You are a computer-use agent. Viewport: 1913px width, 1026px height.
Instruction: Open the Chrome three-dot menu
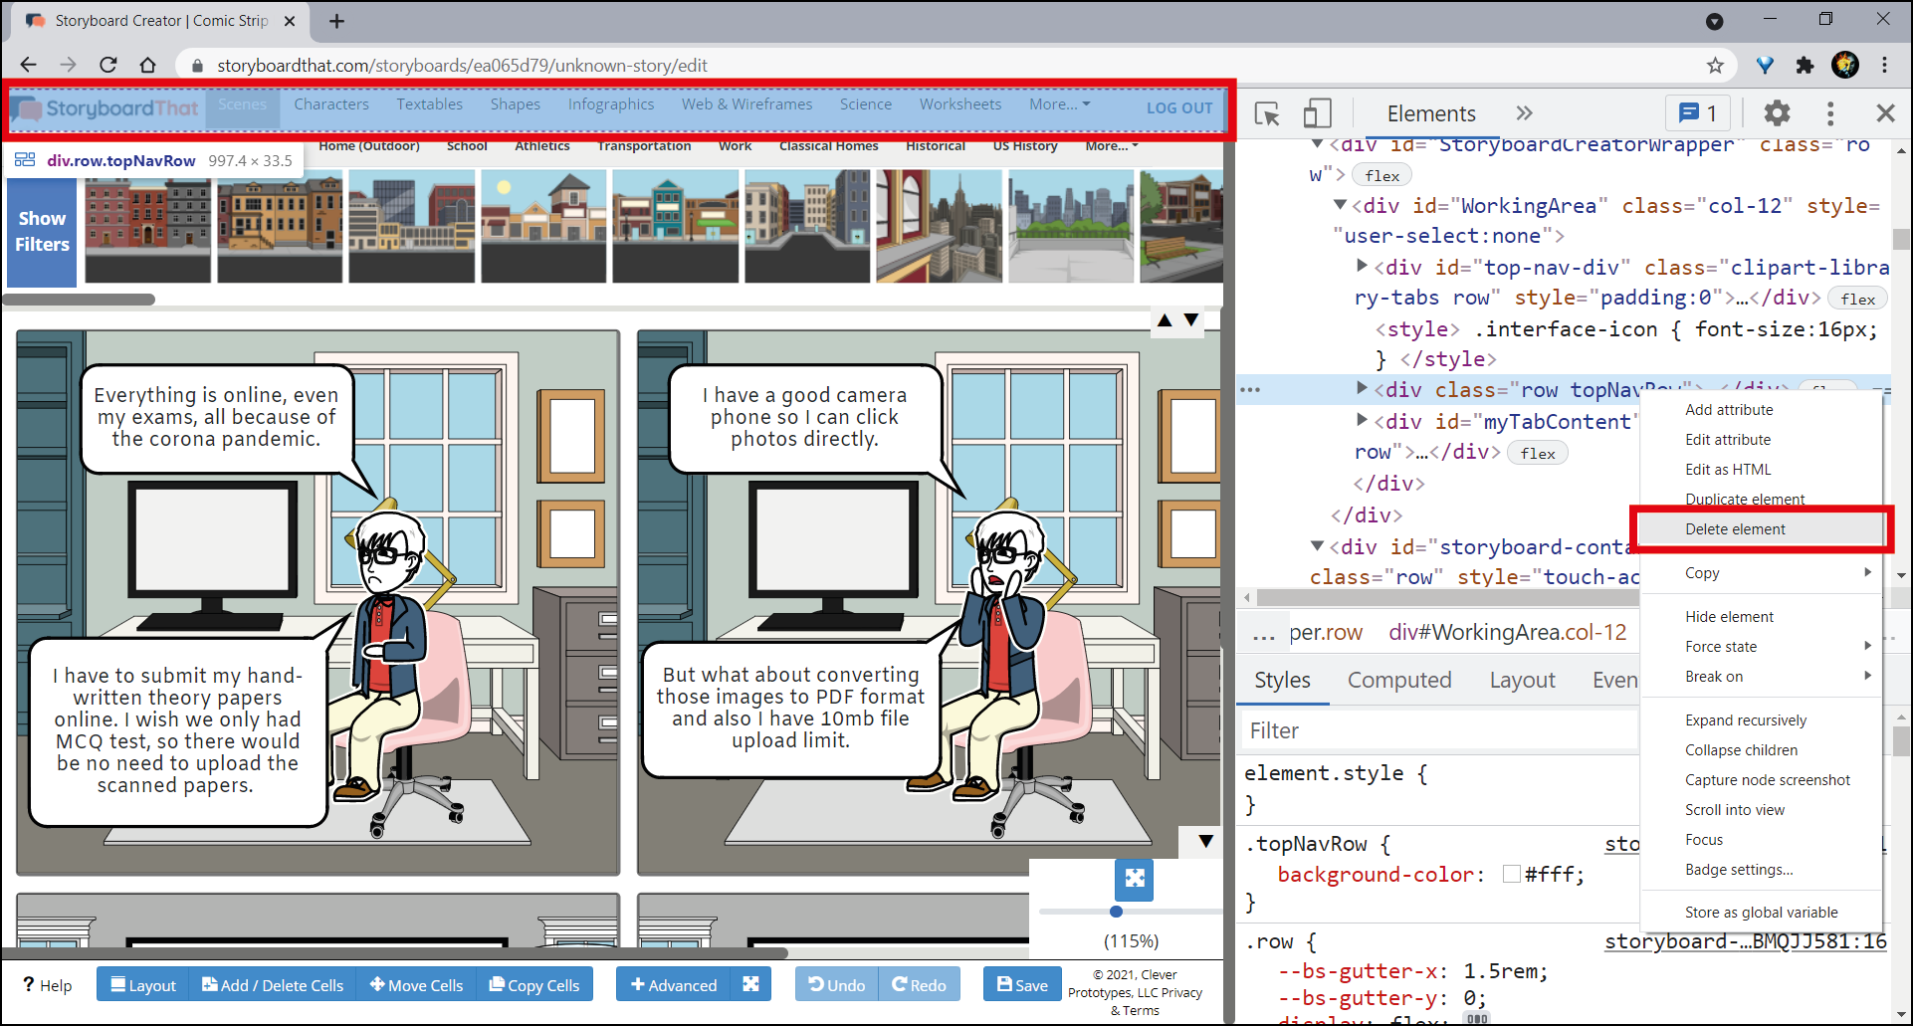(x=1885, y=66)
